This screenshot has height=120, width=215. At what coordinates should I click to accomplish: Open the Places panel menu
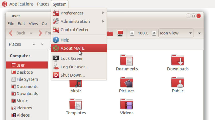pyautogui.click(x=43, y=4)
